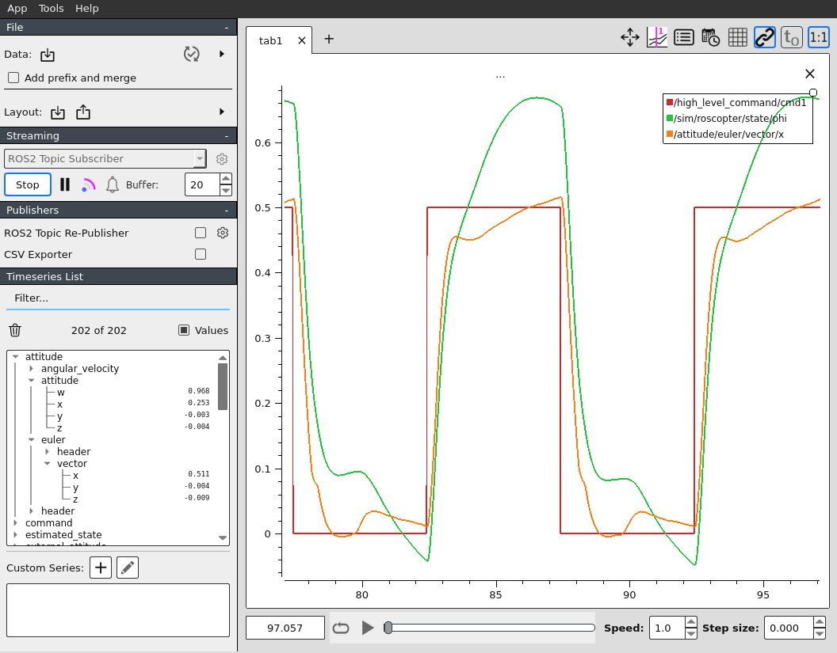Toggle the legend visibility icon
Image resolution: width=837 pixels, height=653 pixels.
click(x=683, y=37)
